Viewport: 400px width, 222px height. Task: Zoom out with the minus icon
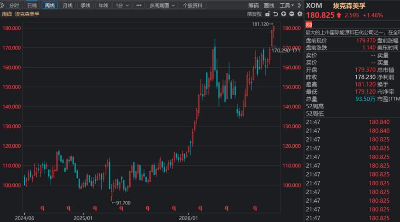292,14
